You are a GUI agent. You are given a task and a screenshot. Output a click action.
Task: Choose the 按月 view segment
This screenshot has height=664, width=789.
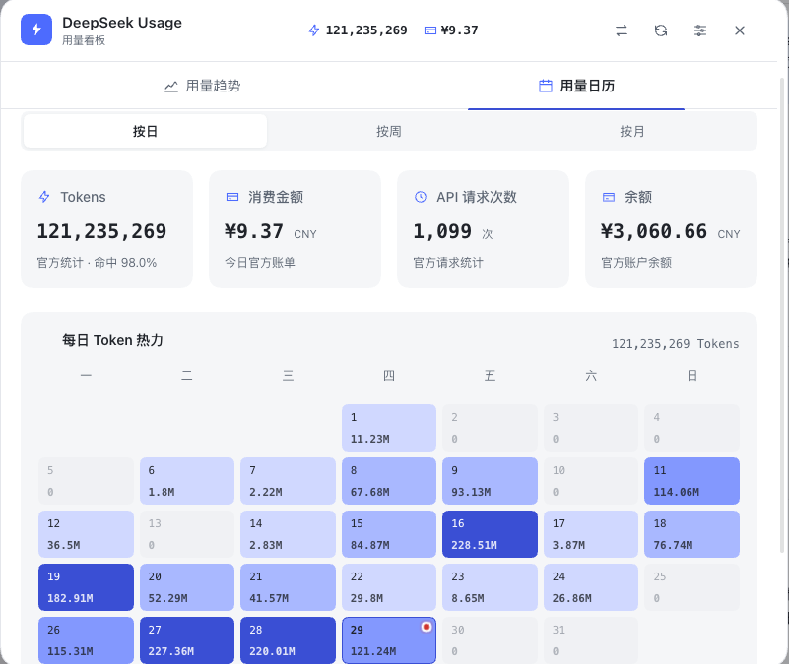coord(632,131)
